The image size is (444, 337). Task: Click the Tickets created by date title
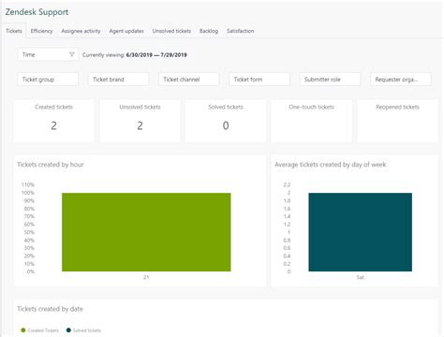point(50,309)
